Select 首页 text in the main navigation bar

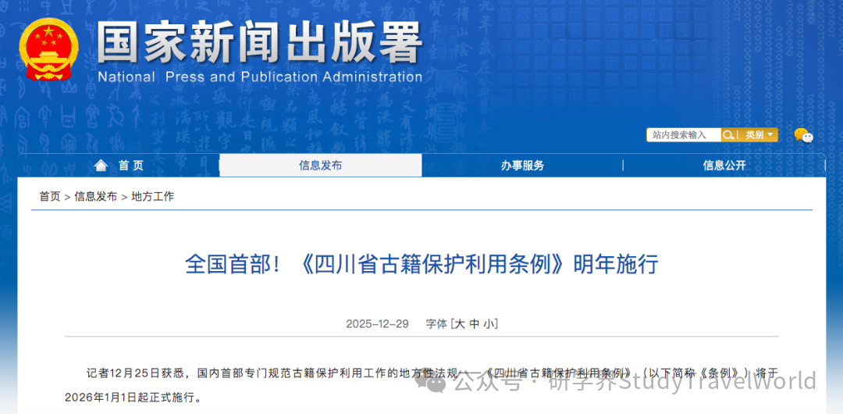131,166
